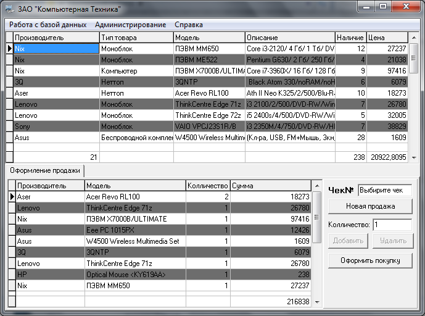Click the sales total 216838
The width and height of the screenshot is (425, 316).
tap(271, 302)
